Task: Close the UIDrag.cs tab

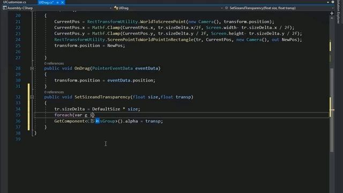Action: click(x=62, y=2)
